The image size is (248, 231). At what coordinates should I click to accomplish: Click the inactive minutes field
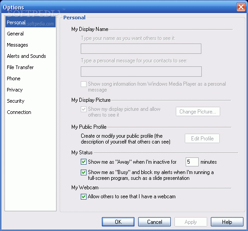(192, 162)
